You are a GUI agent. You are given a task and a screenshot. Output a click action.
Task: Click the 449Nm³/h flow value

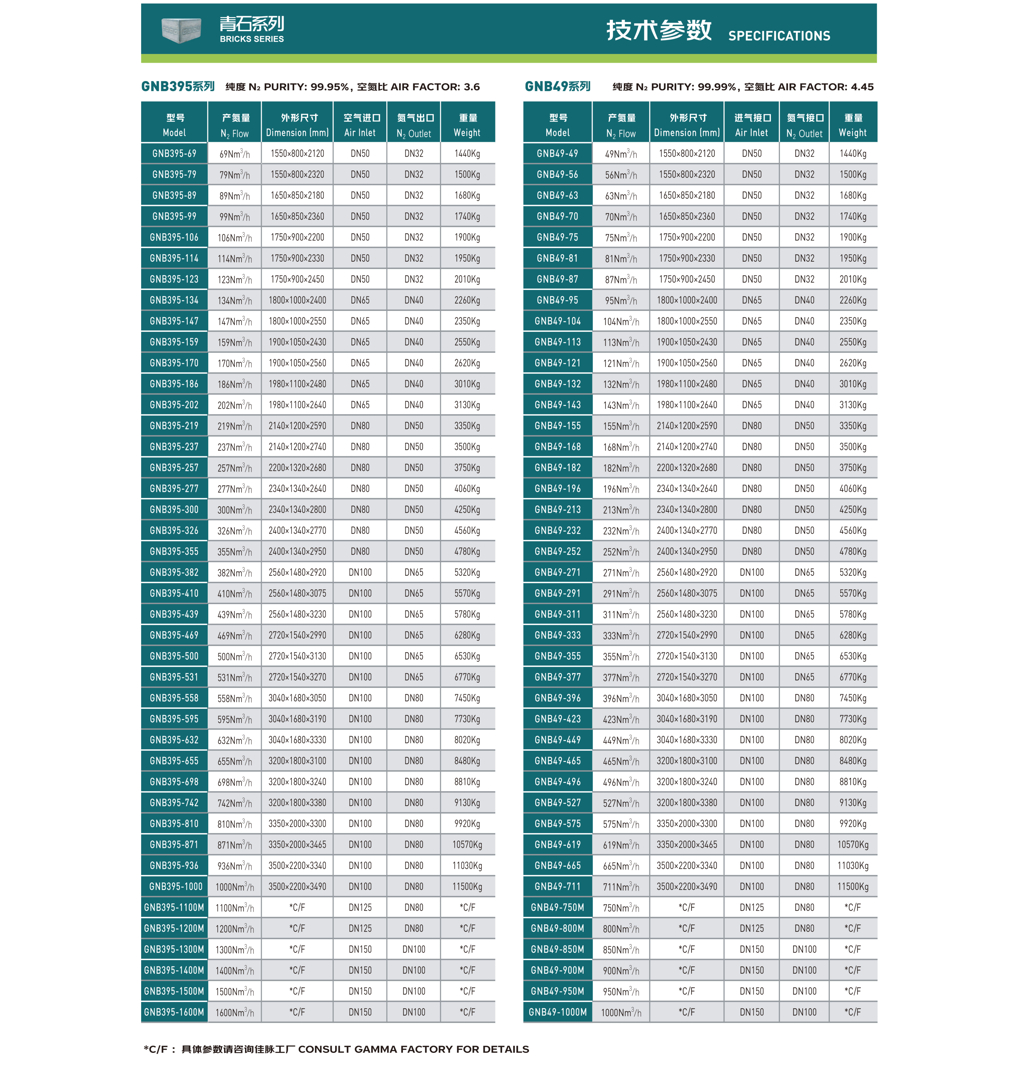point(621,740)
